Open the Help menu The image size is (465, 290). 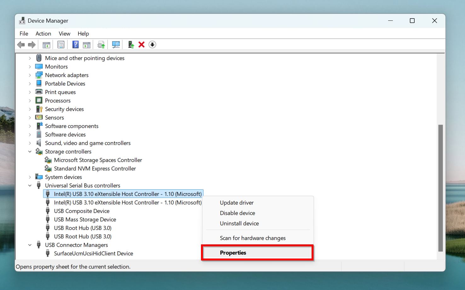pos(83,34)
